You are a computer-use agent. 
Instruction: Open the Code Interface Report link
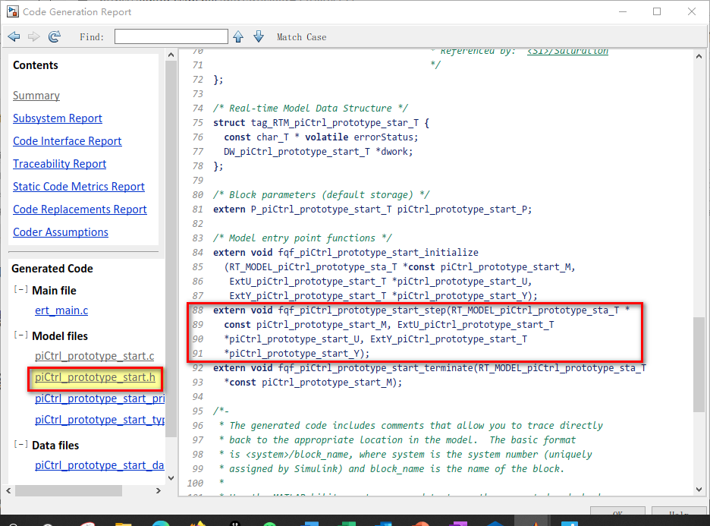pos(67,141)
